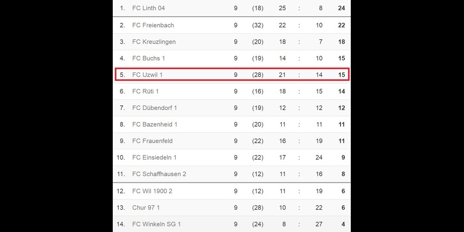Click the FC Linth 04 team link
This screenshot has width=464, height=232.
(148, 8)
